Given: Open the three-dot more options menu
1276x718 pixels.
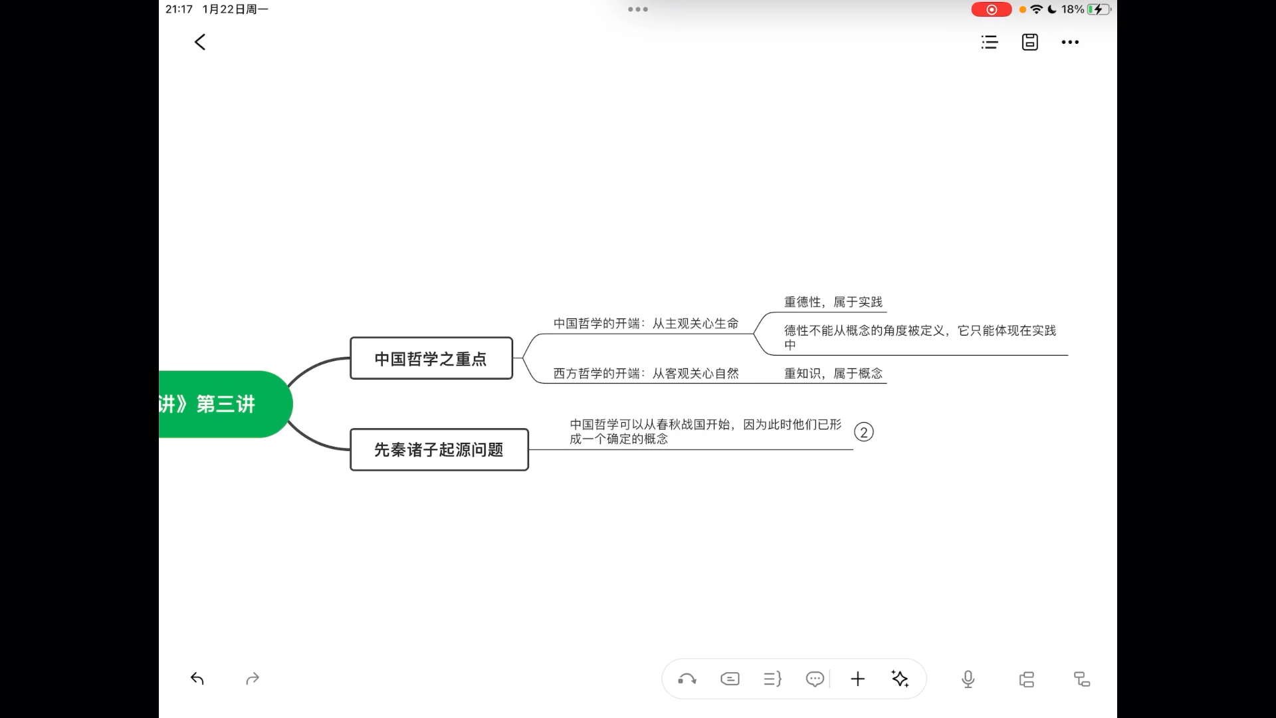Looking at the screenshot, I should (1070, 42).
